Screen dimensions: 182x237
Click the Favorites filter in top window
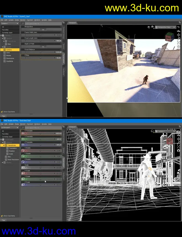5,30
